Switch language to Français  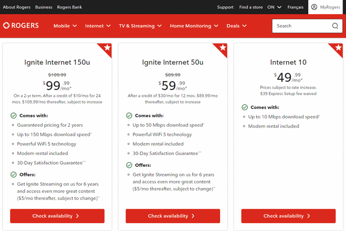tap(295, 7)
